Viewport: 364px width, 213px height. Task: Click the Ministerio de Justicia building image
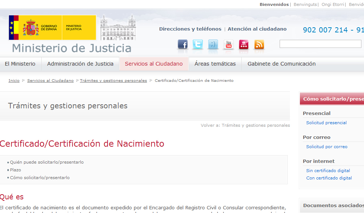click(x=118, y=28)
